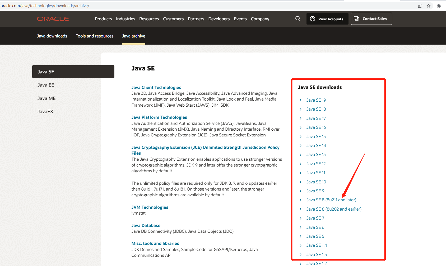Viewport: 446px width, 266px height.
Task: Open the Java SE 7 download link
Action: point(315,218)
